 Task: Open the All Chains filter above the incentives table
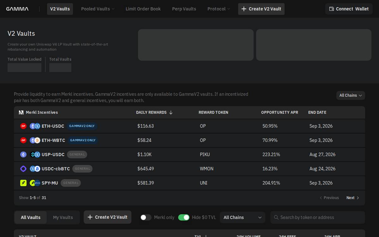click(x=351, y=95)
